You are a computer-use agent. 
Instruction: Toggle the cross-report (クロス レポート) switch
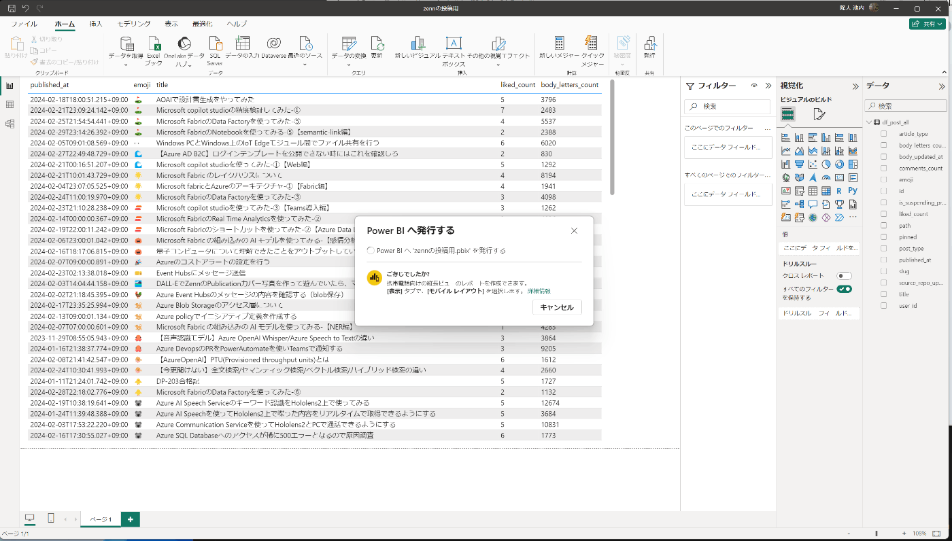tap(845, 276)
